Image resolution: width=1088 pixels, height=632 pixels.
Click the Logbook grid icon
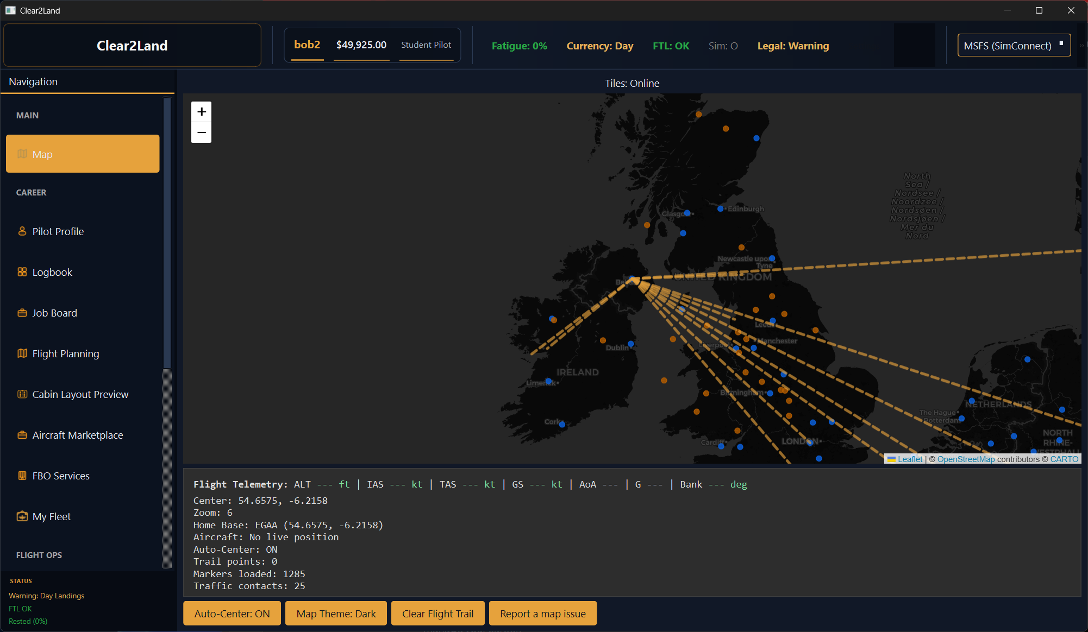pos(22,272)
